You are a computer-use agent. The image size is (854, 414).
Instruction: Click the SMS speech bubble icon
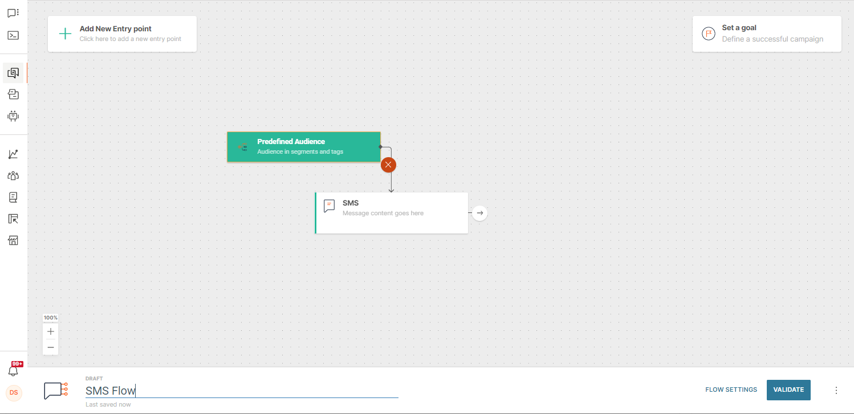tap(330, 206)
